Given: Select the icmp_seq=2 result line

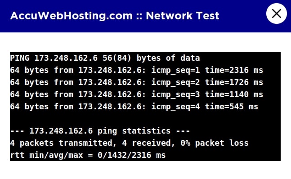Looking at the screenshot, I should (137, 82).
